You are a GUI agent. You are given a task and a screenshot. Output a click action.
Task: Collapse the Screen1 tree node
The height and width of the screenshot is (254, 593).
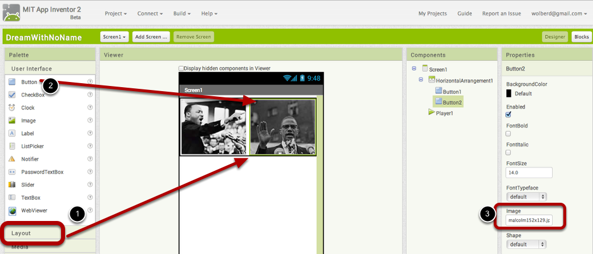tap(414, 69)
